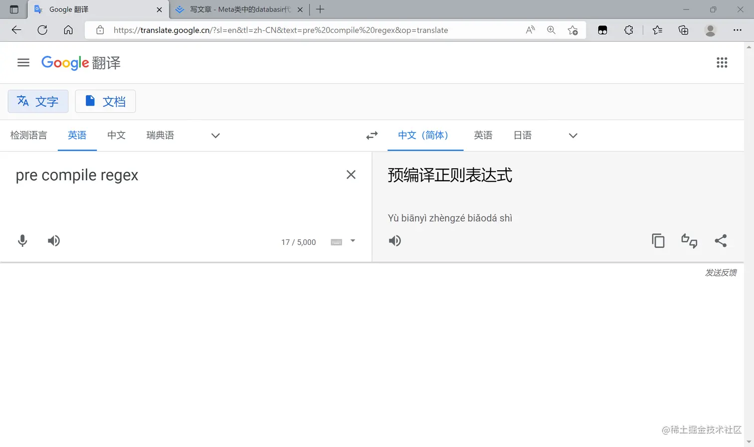The image size is (754, 447).
Task: Click the Google 翻译 logo
Action: (x=81, y=63)
